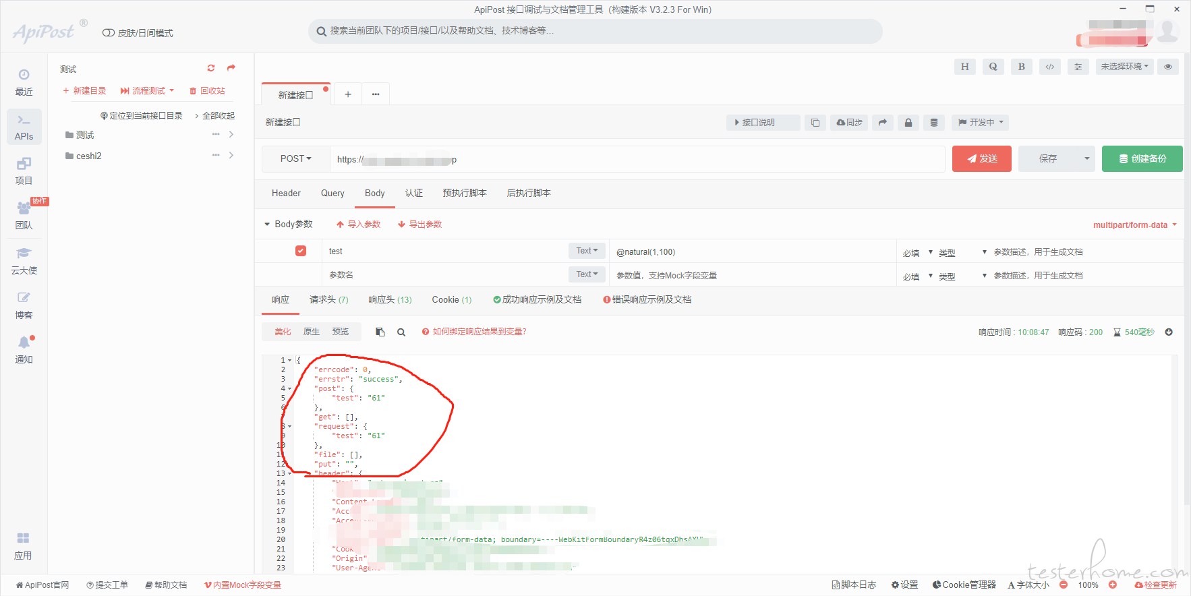Screen dimensions: 1191x596
Task: Open the POST method dropdown
Action: coord(296,159)
